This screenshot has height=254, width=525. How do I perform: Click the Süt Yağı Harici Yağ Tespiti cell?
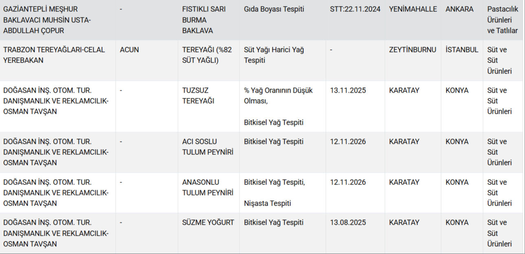tap(274, 55)
